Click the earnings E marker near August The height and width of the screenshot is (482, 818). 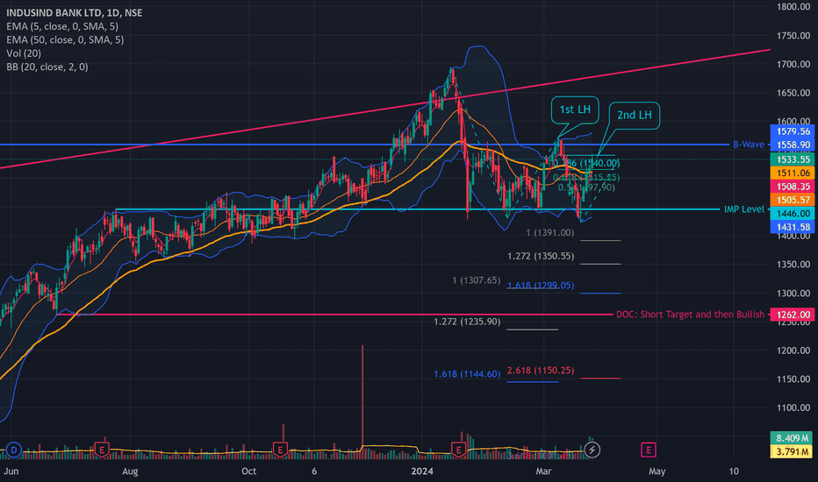(102, 450)
